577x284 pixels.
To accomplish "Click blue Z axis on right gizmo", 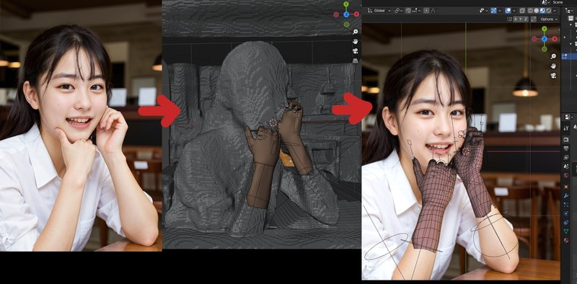I will pyautogui.click(x=545, y=39).
